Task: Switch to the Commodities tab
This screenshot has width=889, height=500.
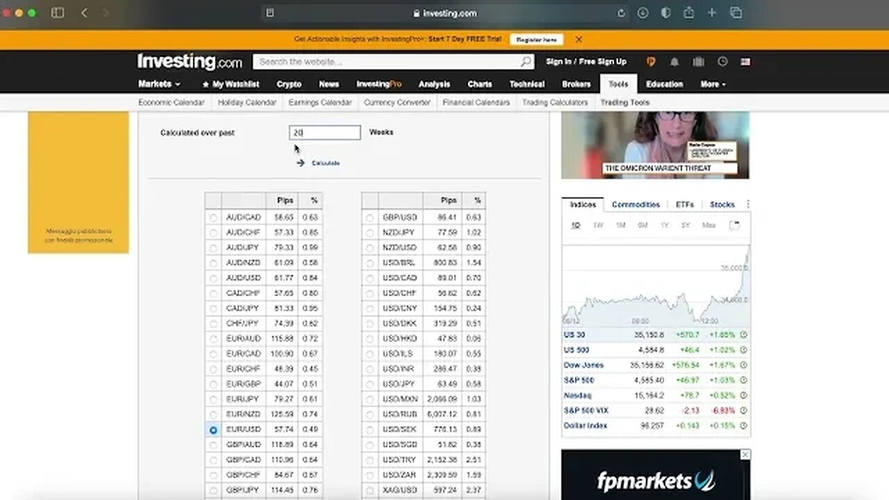Action: coord(635,204)
